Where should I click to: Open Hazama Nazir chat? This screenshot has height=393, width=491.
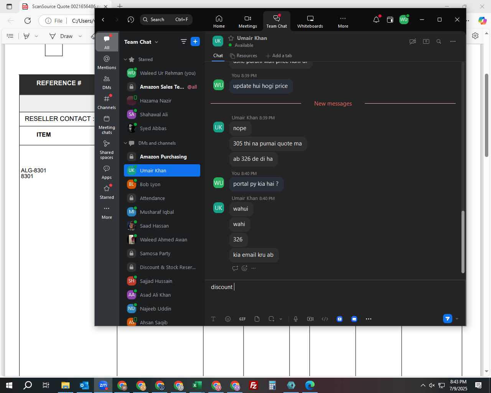tap(162, 101)
